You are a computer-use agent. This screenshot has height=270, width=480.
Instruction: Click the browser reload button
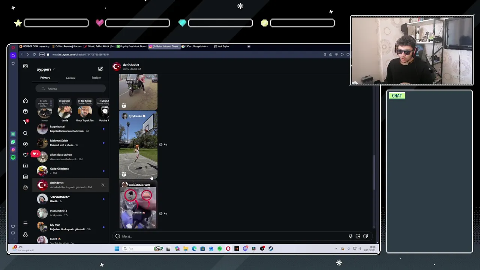click(x=34, y=54)
